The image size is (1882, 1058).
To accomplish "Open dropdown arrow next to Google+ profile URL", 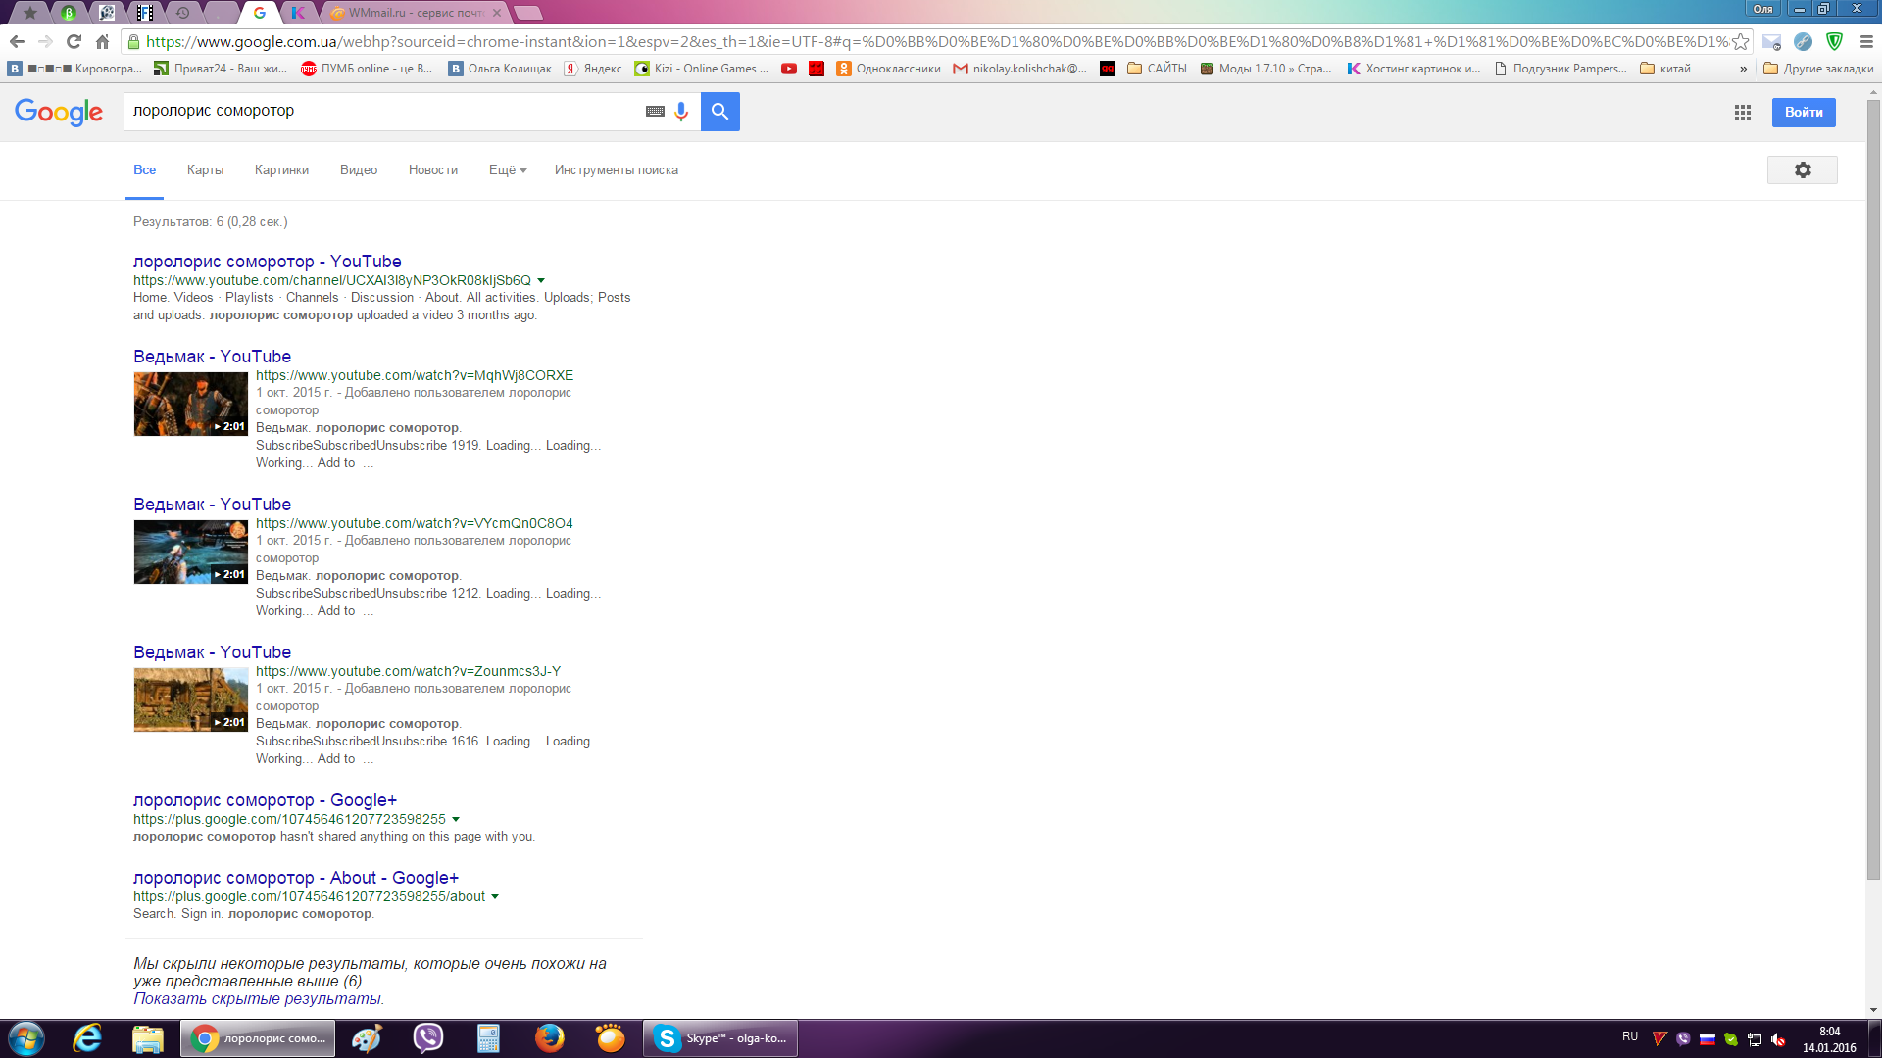I will click(x=456, y=820).
